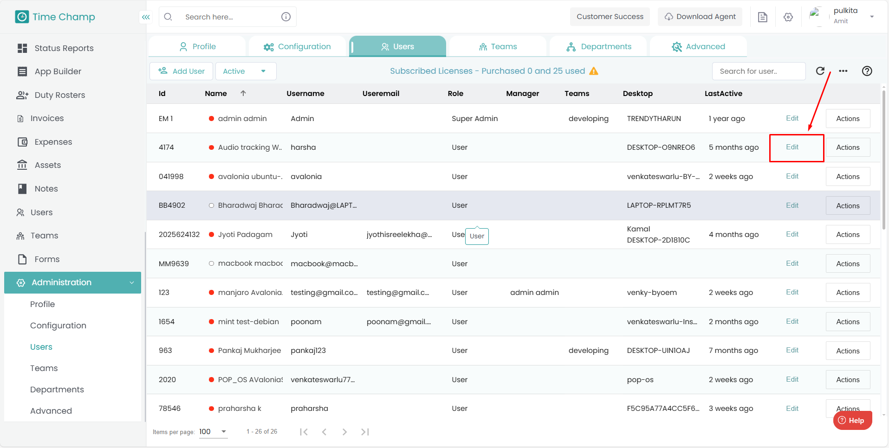
Task: Switch to the Departments tab
Action: click(x=598, y=46)
